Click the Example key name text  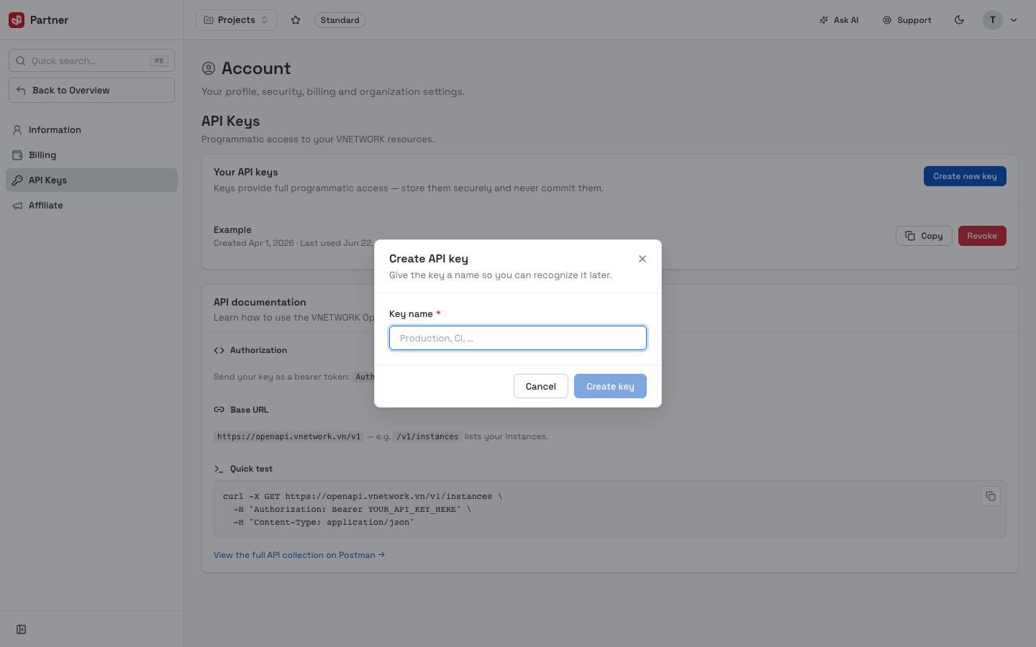coord(232,230)
